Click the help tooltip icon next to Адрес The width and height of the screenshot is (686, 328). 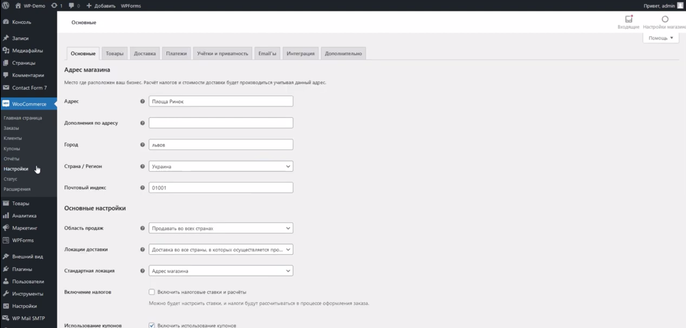click(x=142, y=101)
